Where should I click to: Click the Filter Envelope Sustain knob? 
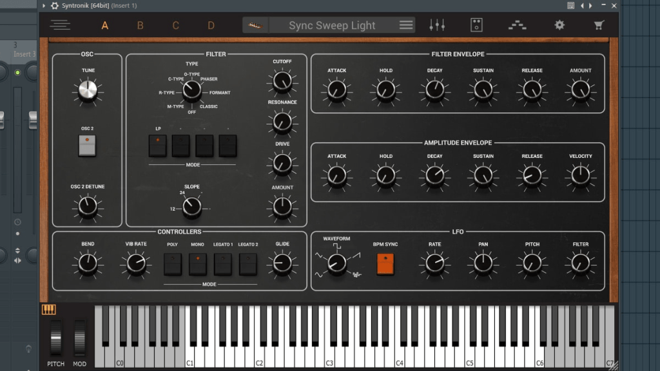tap(483, 90)
